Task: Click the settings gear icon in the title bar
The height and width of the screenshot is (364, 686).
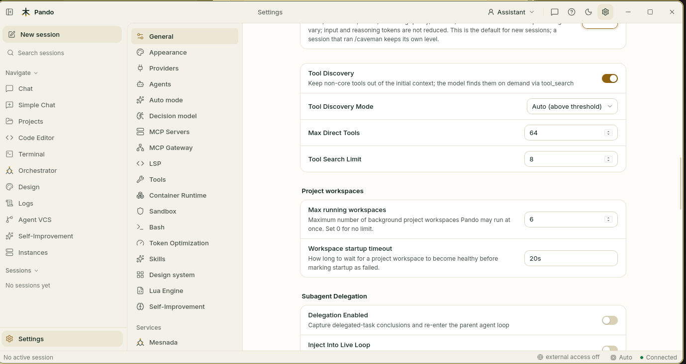Action: point(605,12)
